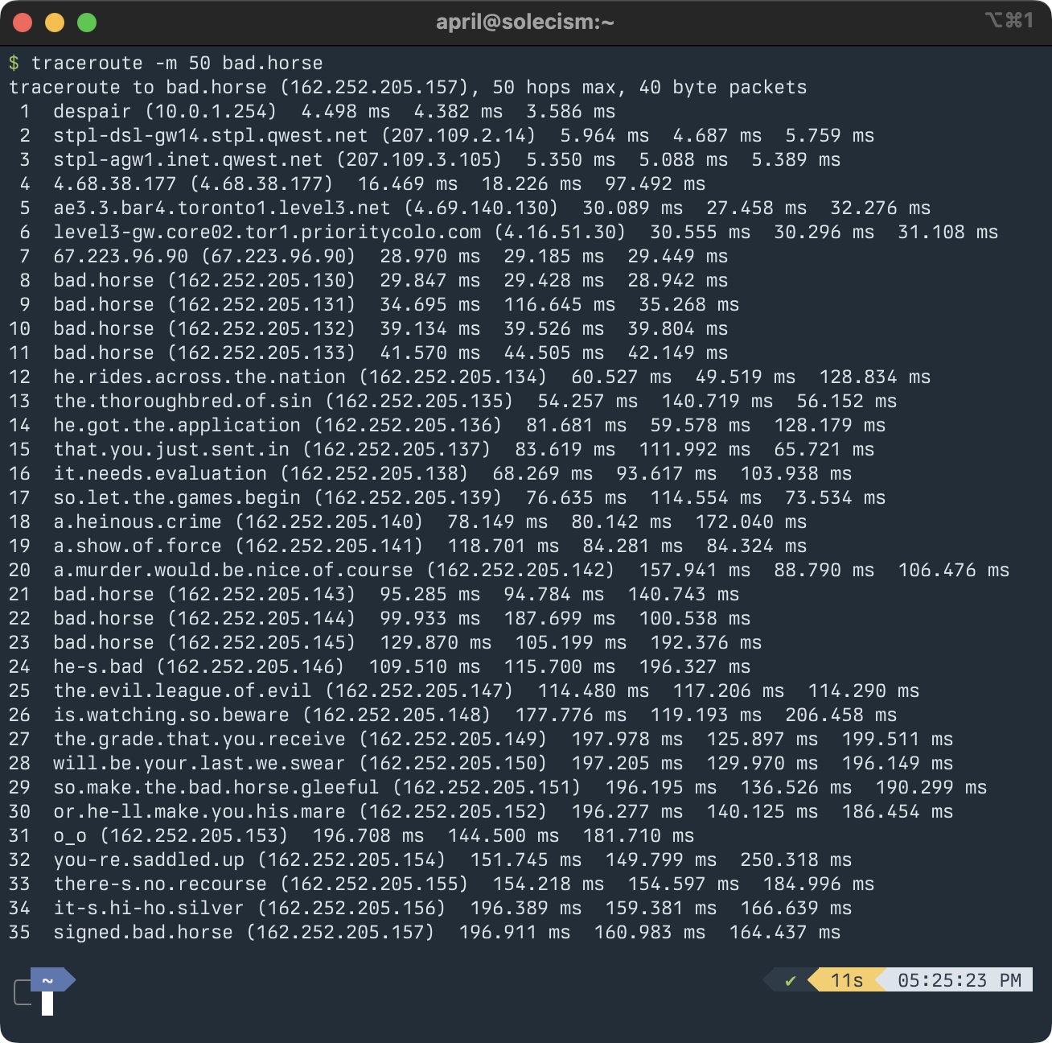Click the 206.458 ms value on hop 26
1052x1043 pixels.
(841, 715)
